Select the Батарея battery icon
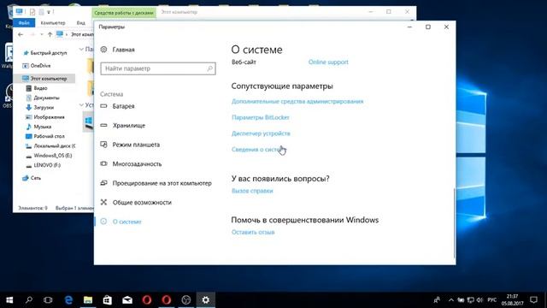Screen dimensions: 547x308 [x=103, y=106]
